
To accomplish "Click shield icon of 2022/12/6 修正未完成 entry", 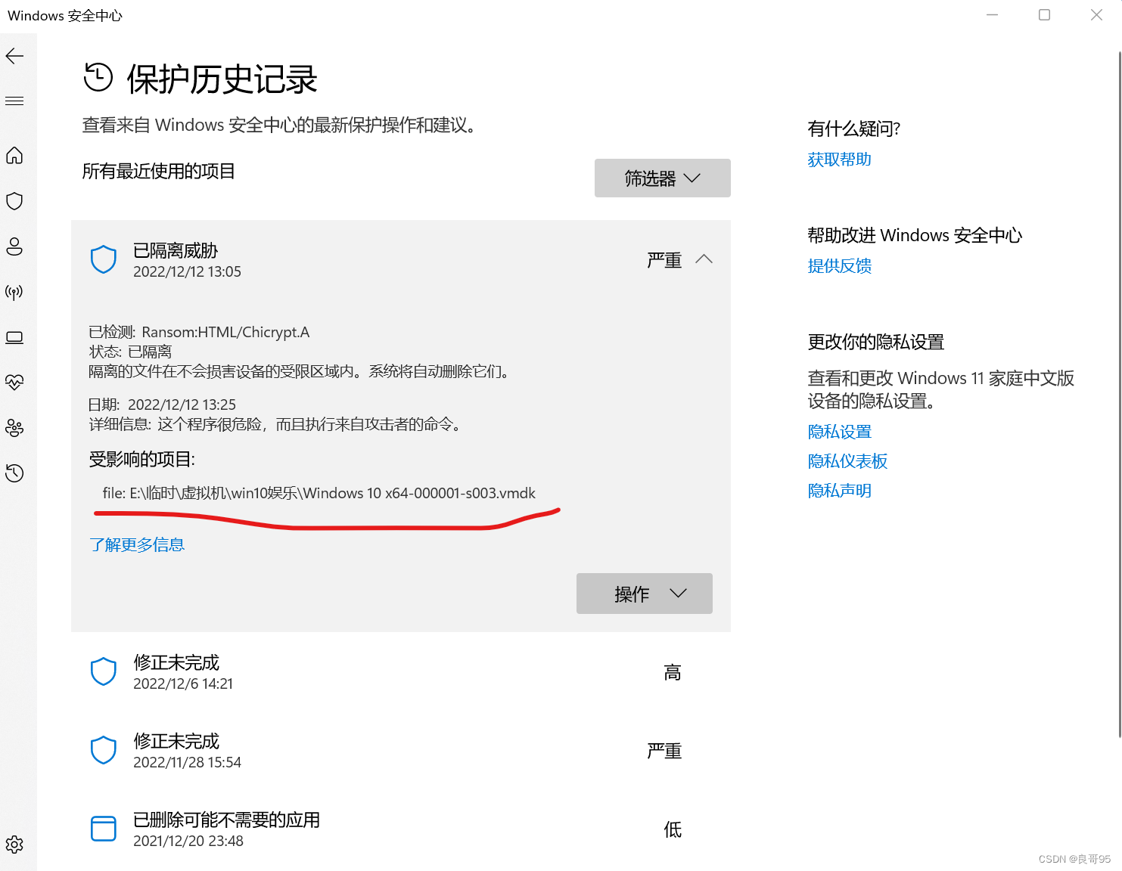I will [104, 671].
